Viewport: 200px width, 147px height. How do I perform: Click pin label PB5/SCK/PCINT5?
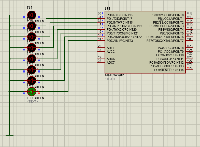coord(172,33)
